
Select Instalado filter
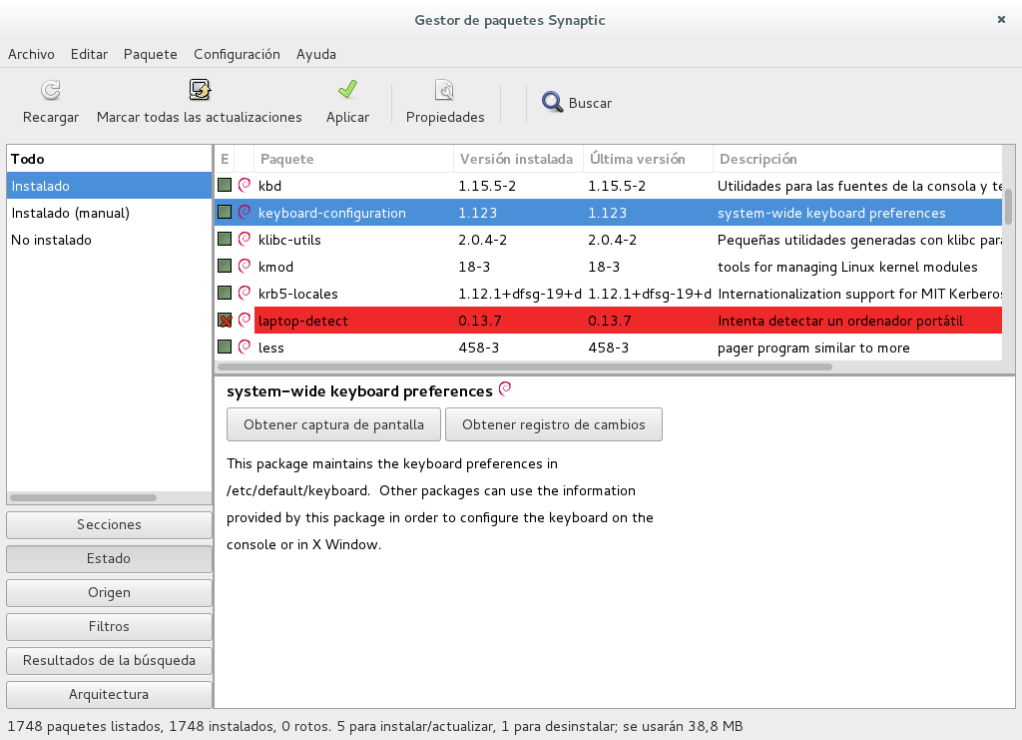pos(109,186)
